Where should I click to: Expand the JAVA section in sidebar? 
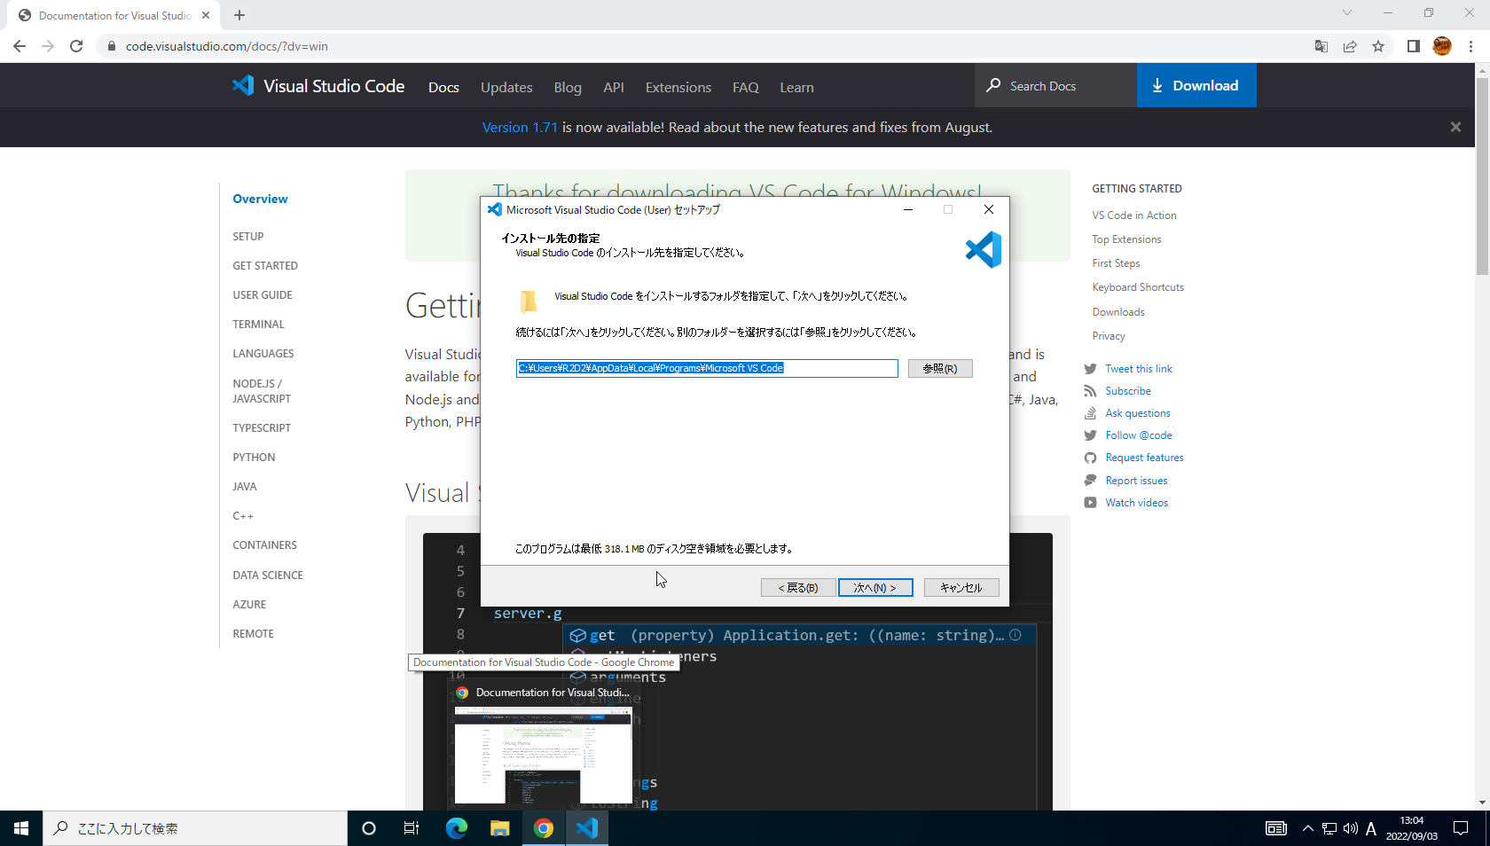click(x=245, y=487)
